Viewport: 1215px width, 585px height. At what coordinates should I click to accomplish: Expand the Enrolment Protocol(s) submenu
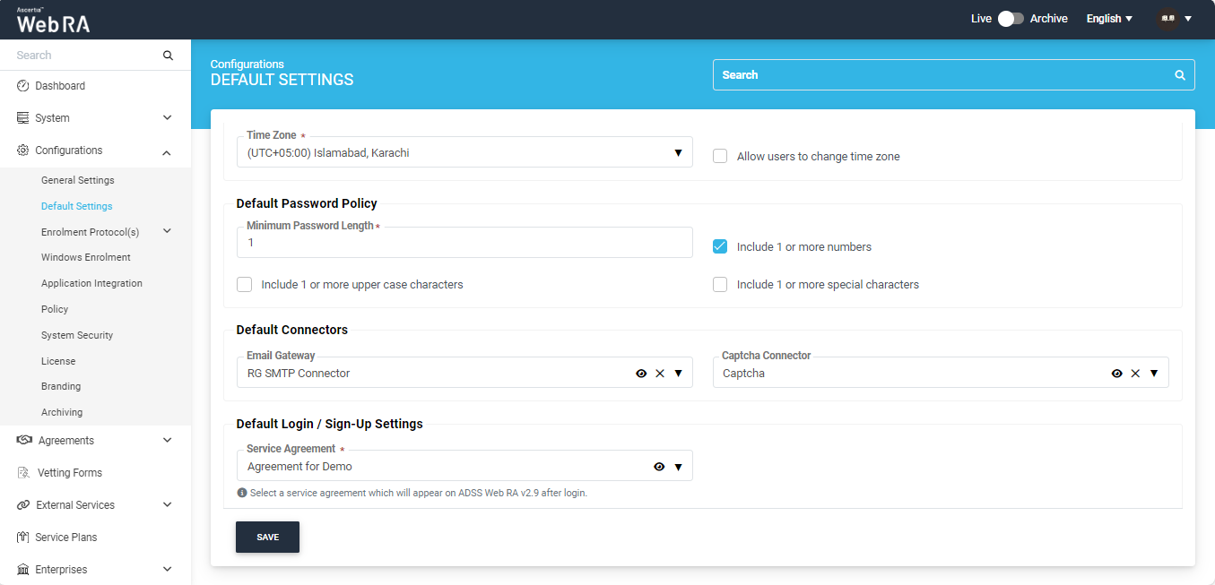[x=167, y=232]
